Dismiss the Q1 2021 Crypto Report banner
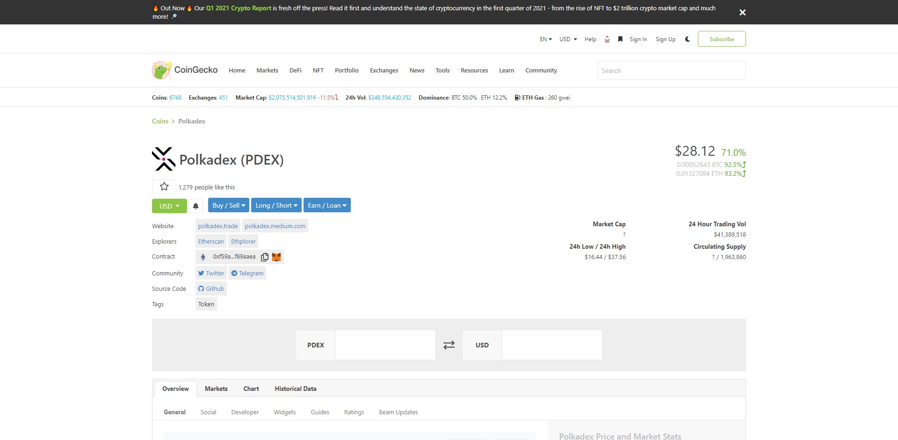 pyautogui.click(x=742, y=12)
